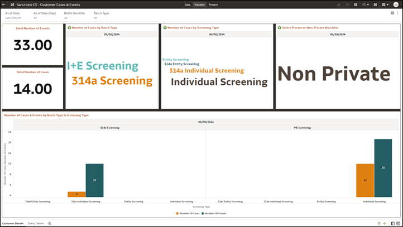Go back using the top-left arrow
The image size is (403, 227).
pos(3,4)
